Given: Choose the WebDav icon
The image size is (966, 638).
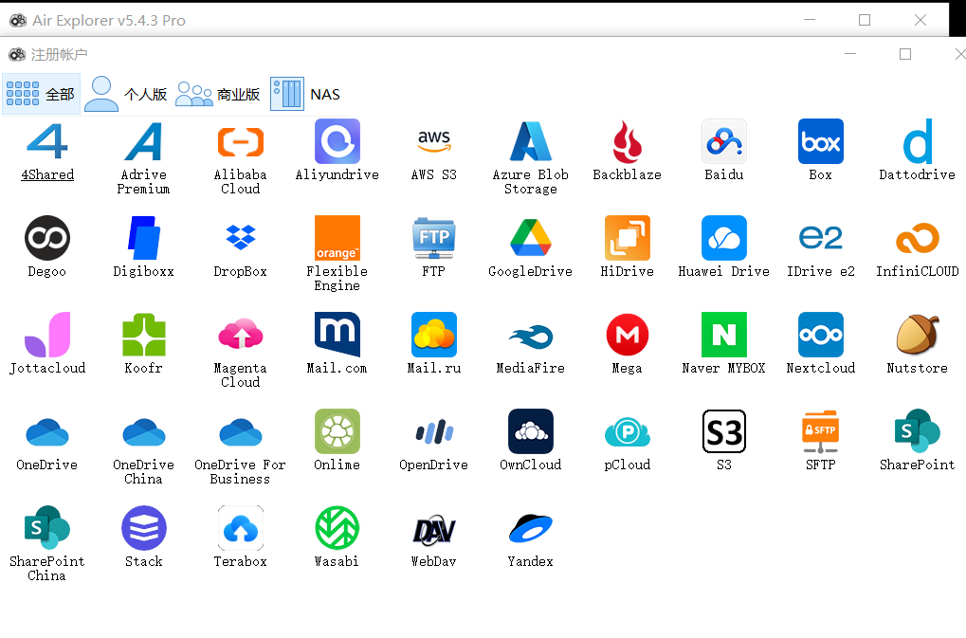Looking at the screenshot, I should pos(433,529).
